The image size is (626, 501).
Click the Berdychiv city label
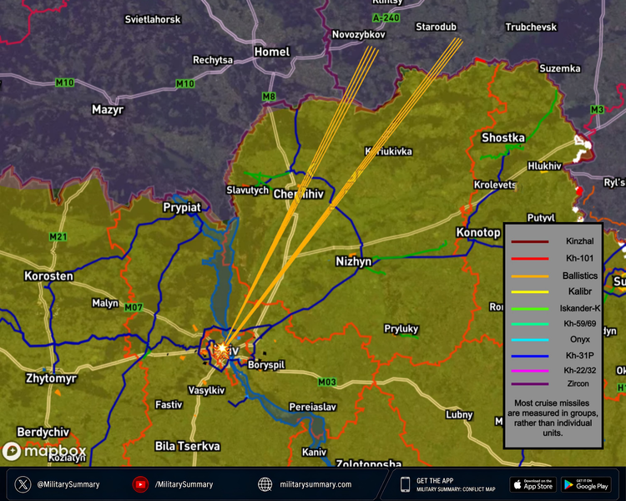pyautogui.click(x=43, y=433)
